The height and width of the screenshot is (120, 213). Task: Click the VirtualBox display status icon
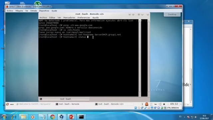point(152,108)
